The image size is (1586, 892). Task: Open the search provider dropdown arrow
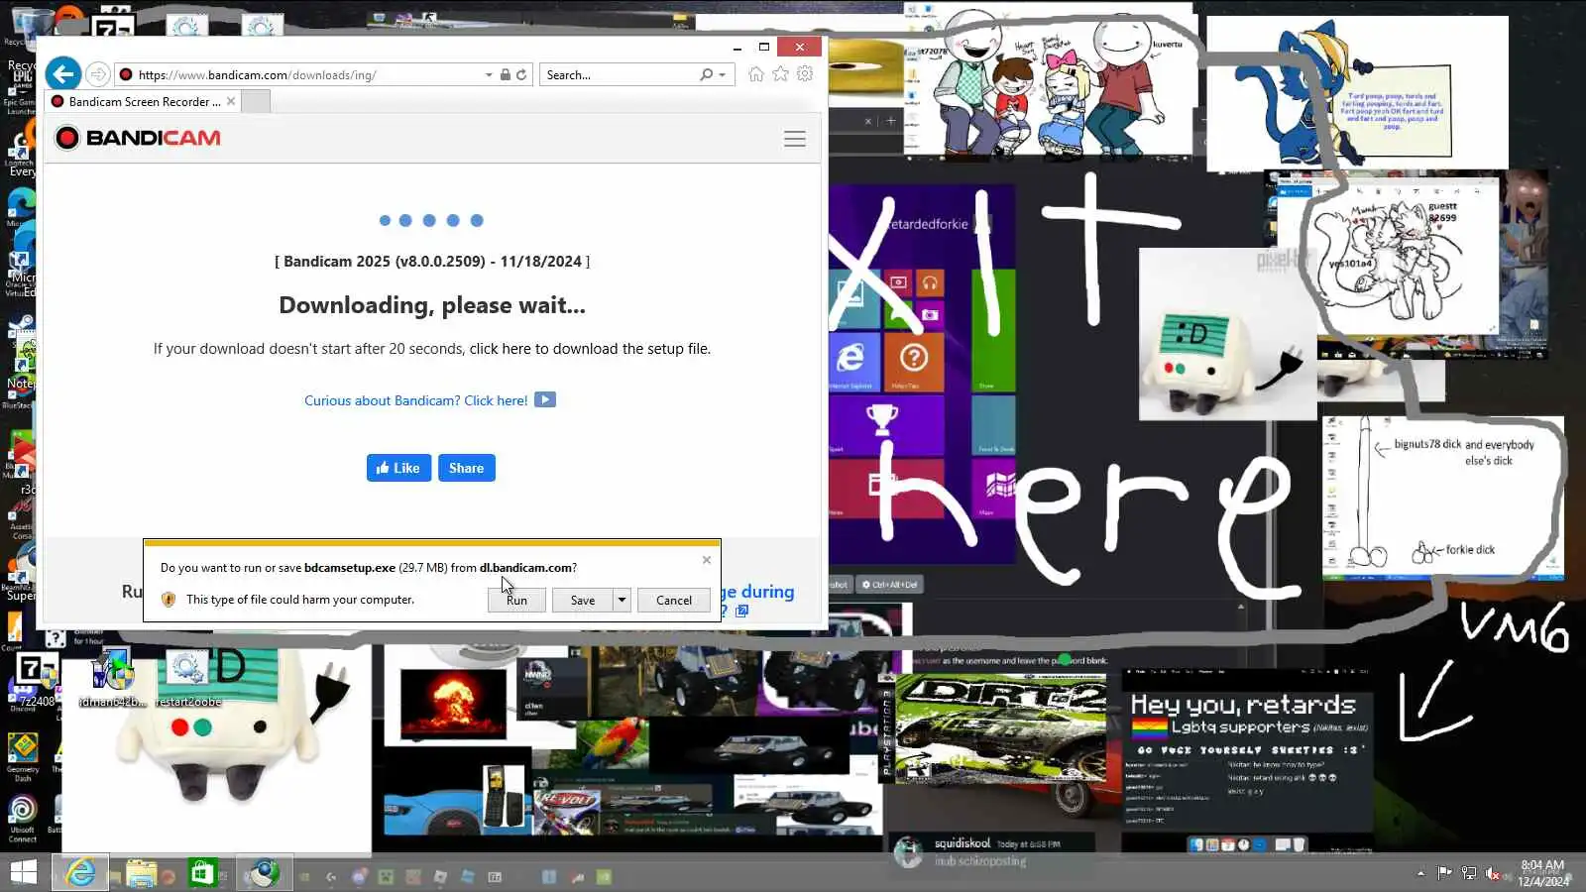click(723, 74)
